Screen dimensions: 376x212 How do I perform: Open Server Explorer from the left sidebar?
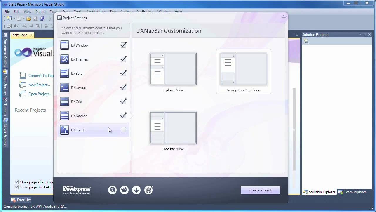5,133
